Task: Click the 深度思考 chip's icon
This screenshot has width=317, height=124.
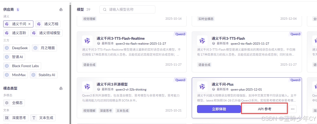Action: tap(7, 118)
